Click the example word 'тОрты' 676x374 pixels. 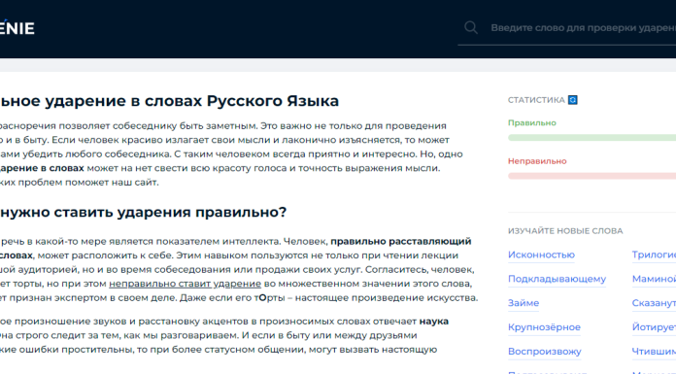[269, 298]
